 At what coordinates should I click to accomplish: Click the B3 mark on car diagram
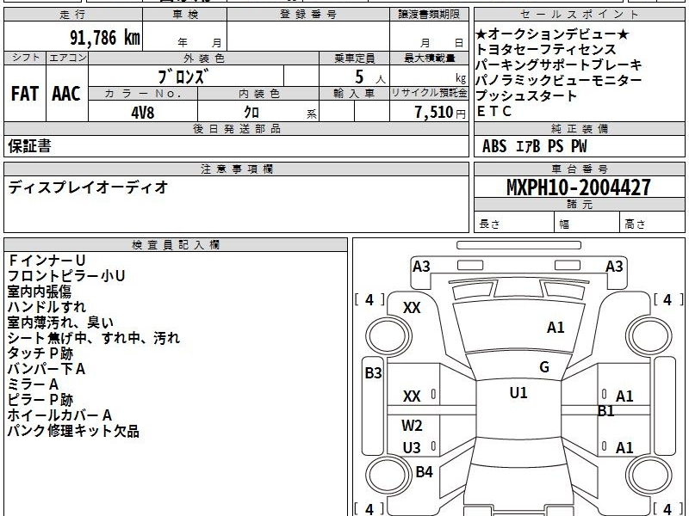point(374,373)
